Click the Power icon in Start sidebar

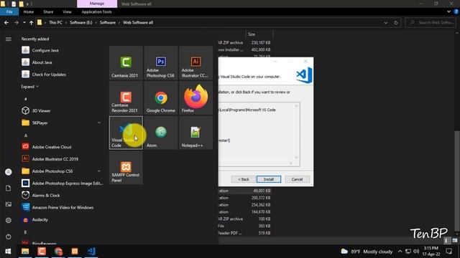click(8, 236)
